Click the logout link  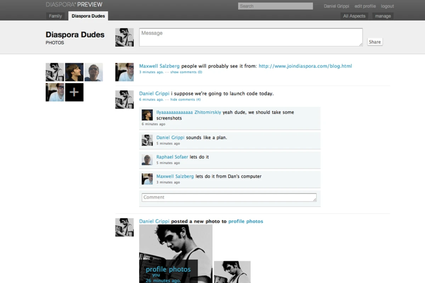point(387,6)
